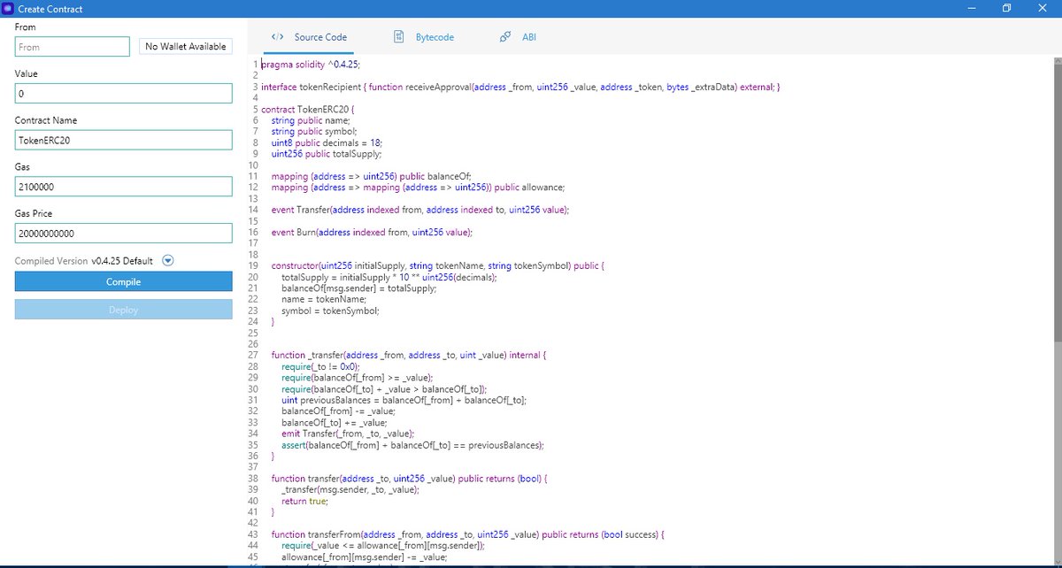1062x568 pixels.
Task: Click the Gas Price input field
Action: point(123,233)
